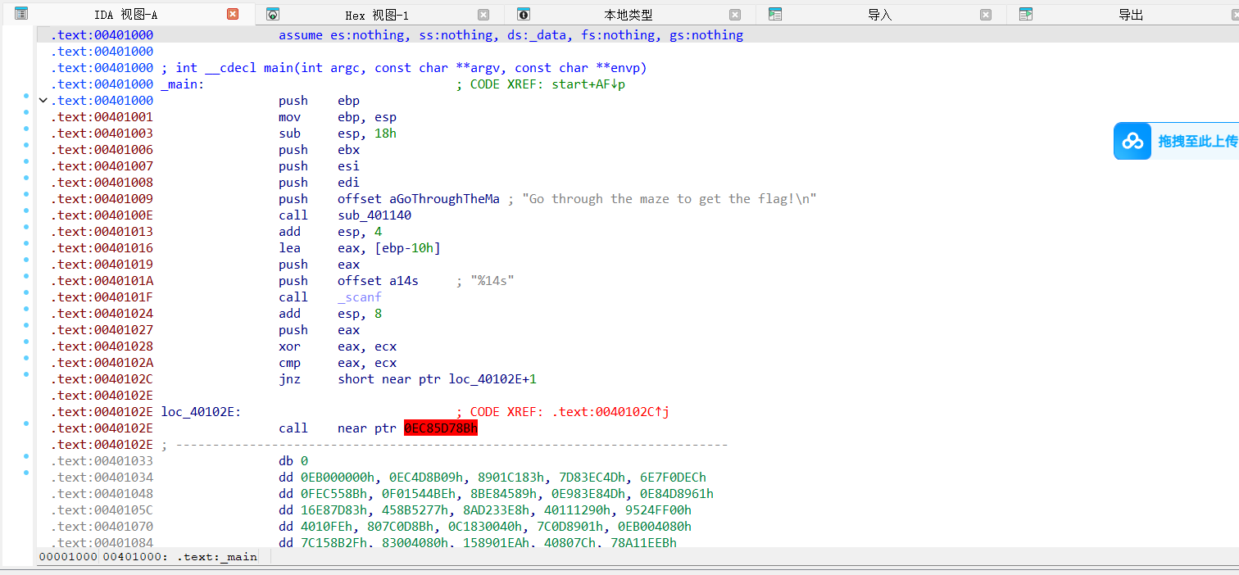Toggle breakpoint dot beside address 00401003
This screenshot has width=1239, height=575.
(27, 129)
